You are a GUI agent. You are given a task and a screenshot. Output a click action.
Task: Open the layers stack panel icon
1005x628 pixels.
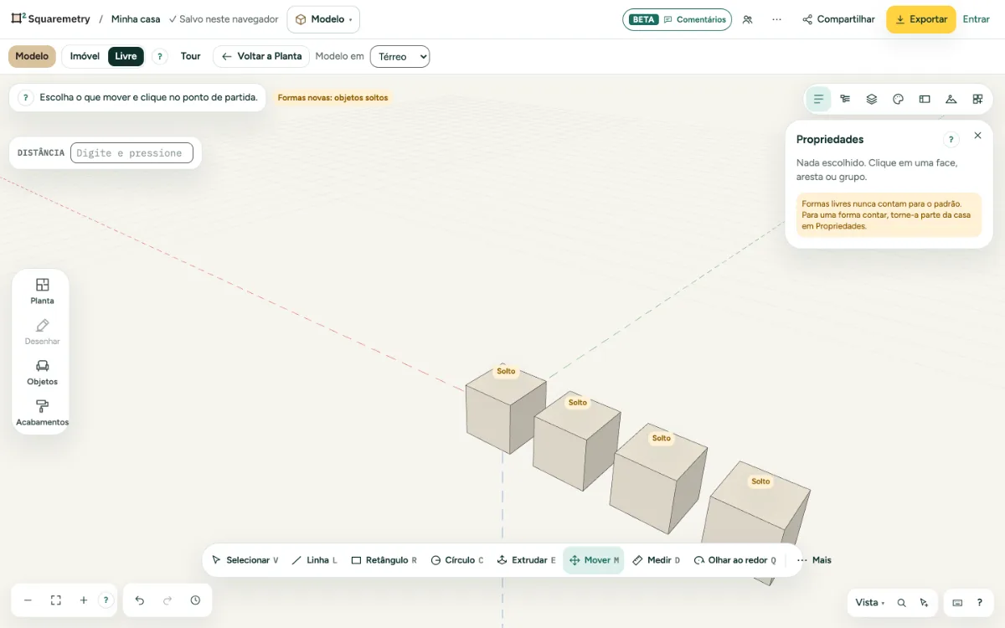coord(872,99)
